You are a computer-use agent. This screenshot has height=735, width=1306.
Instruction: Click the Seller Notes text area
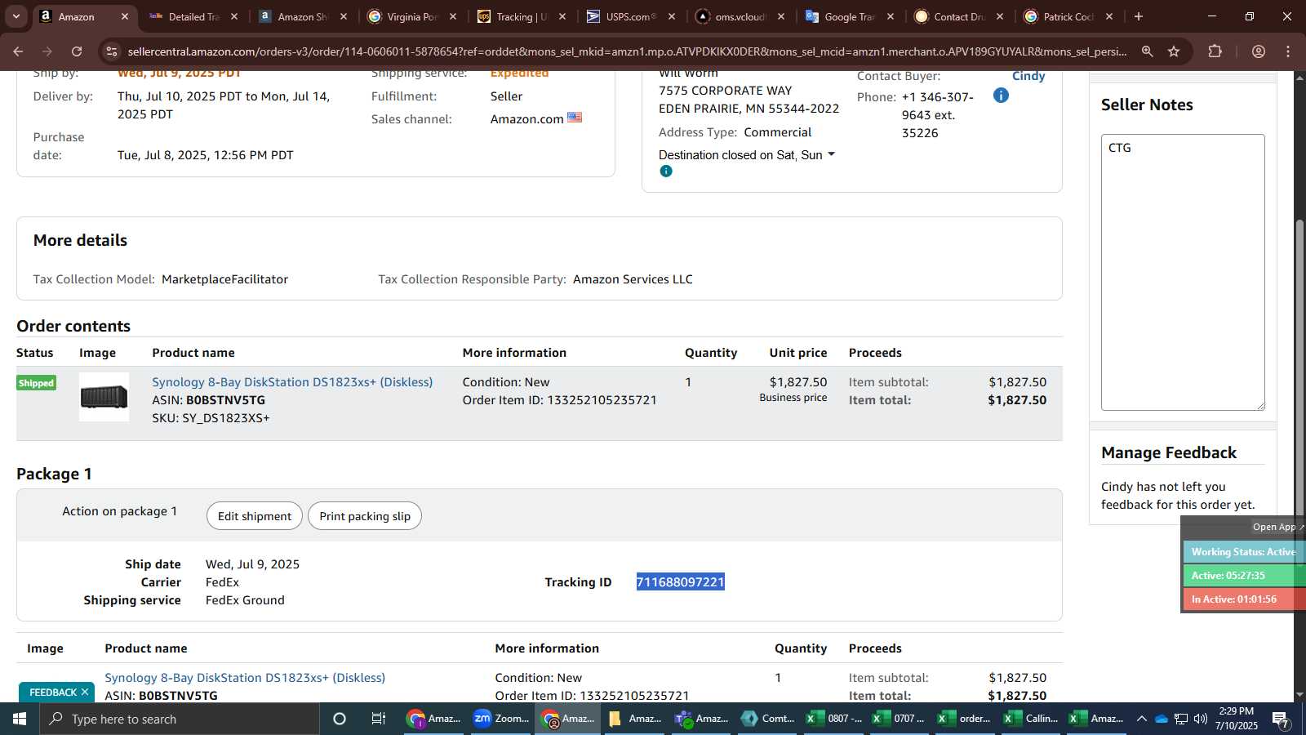click(x=1183, y=272)
